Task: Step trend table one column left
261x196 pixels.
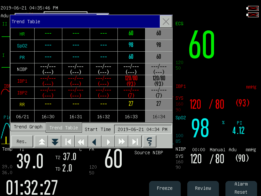Action: pos(95,141)
